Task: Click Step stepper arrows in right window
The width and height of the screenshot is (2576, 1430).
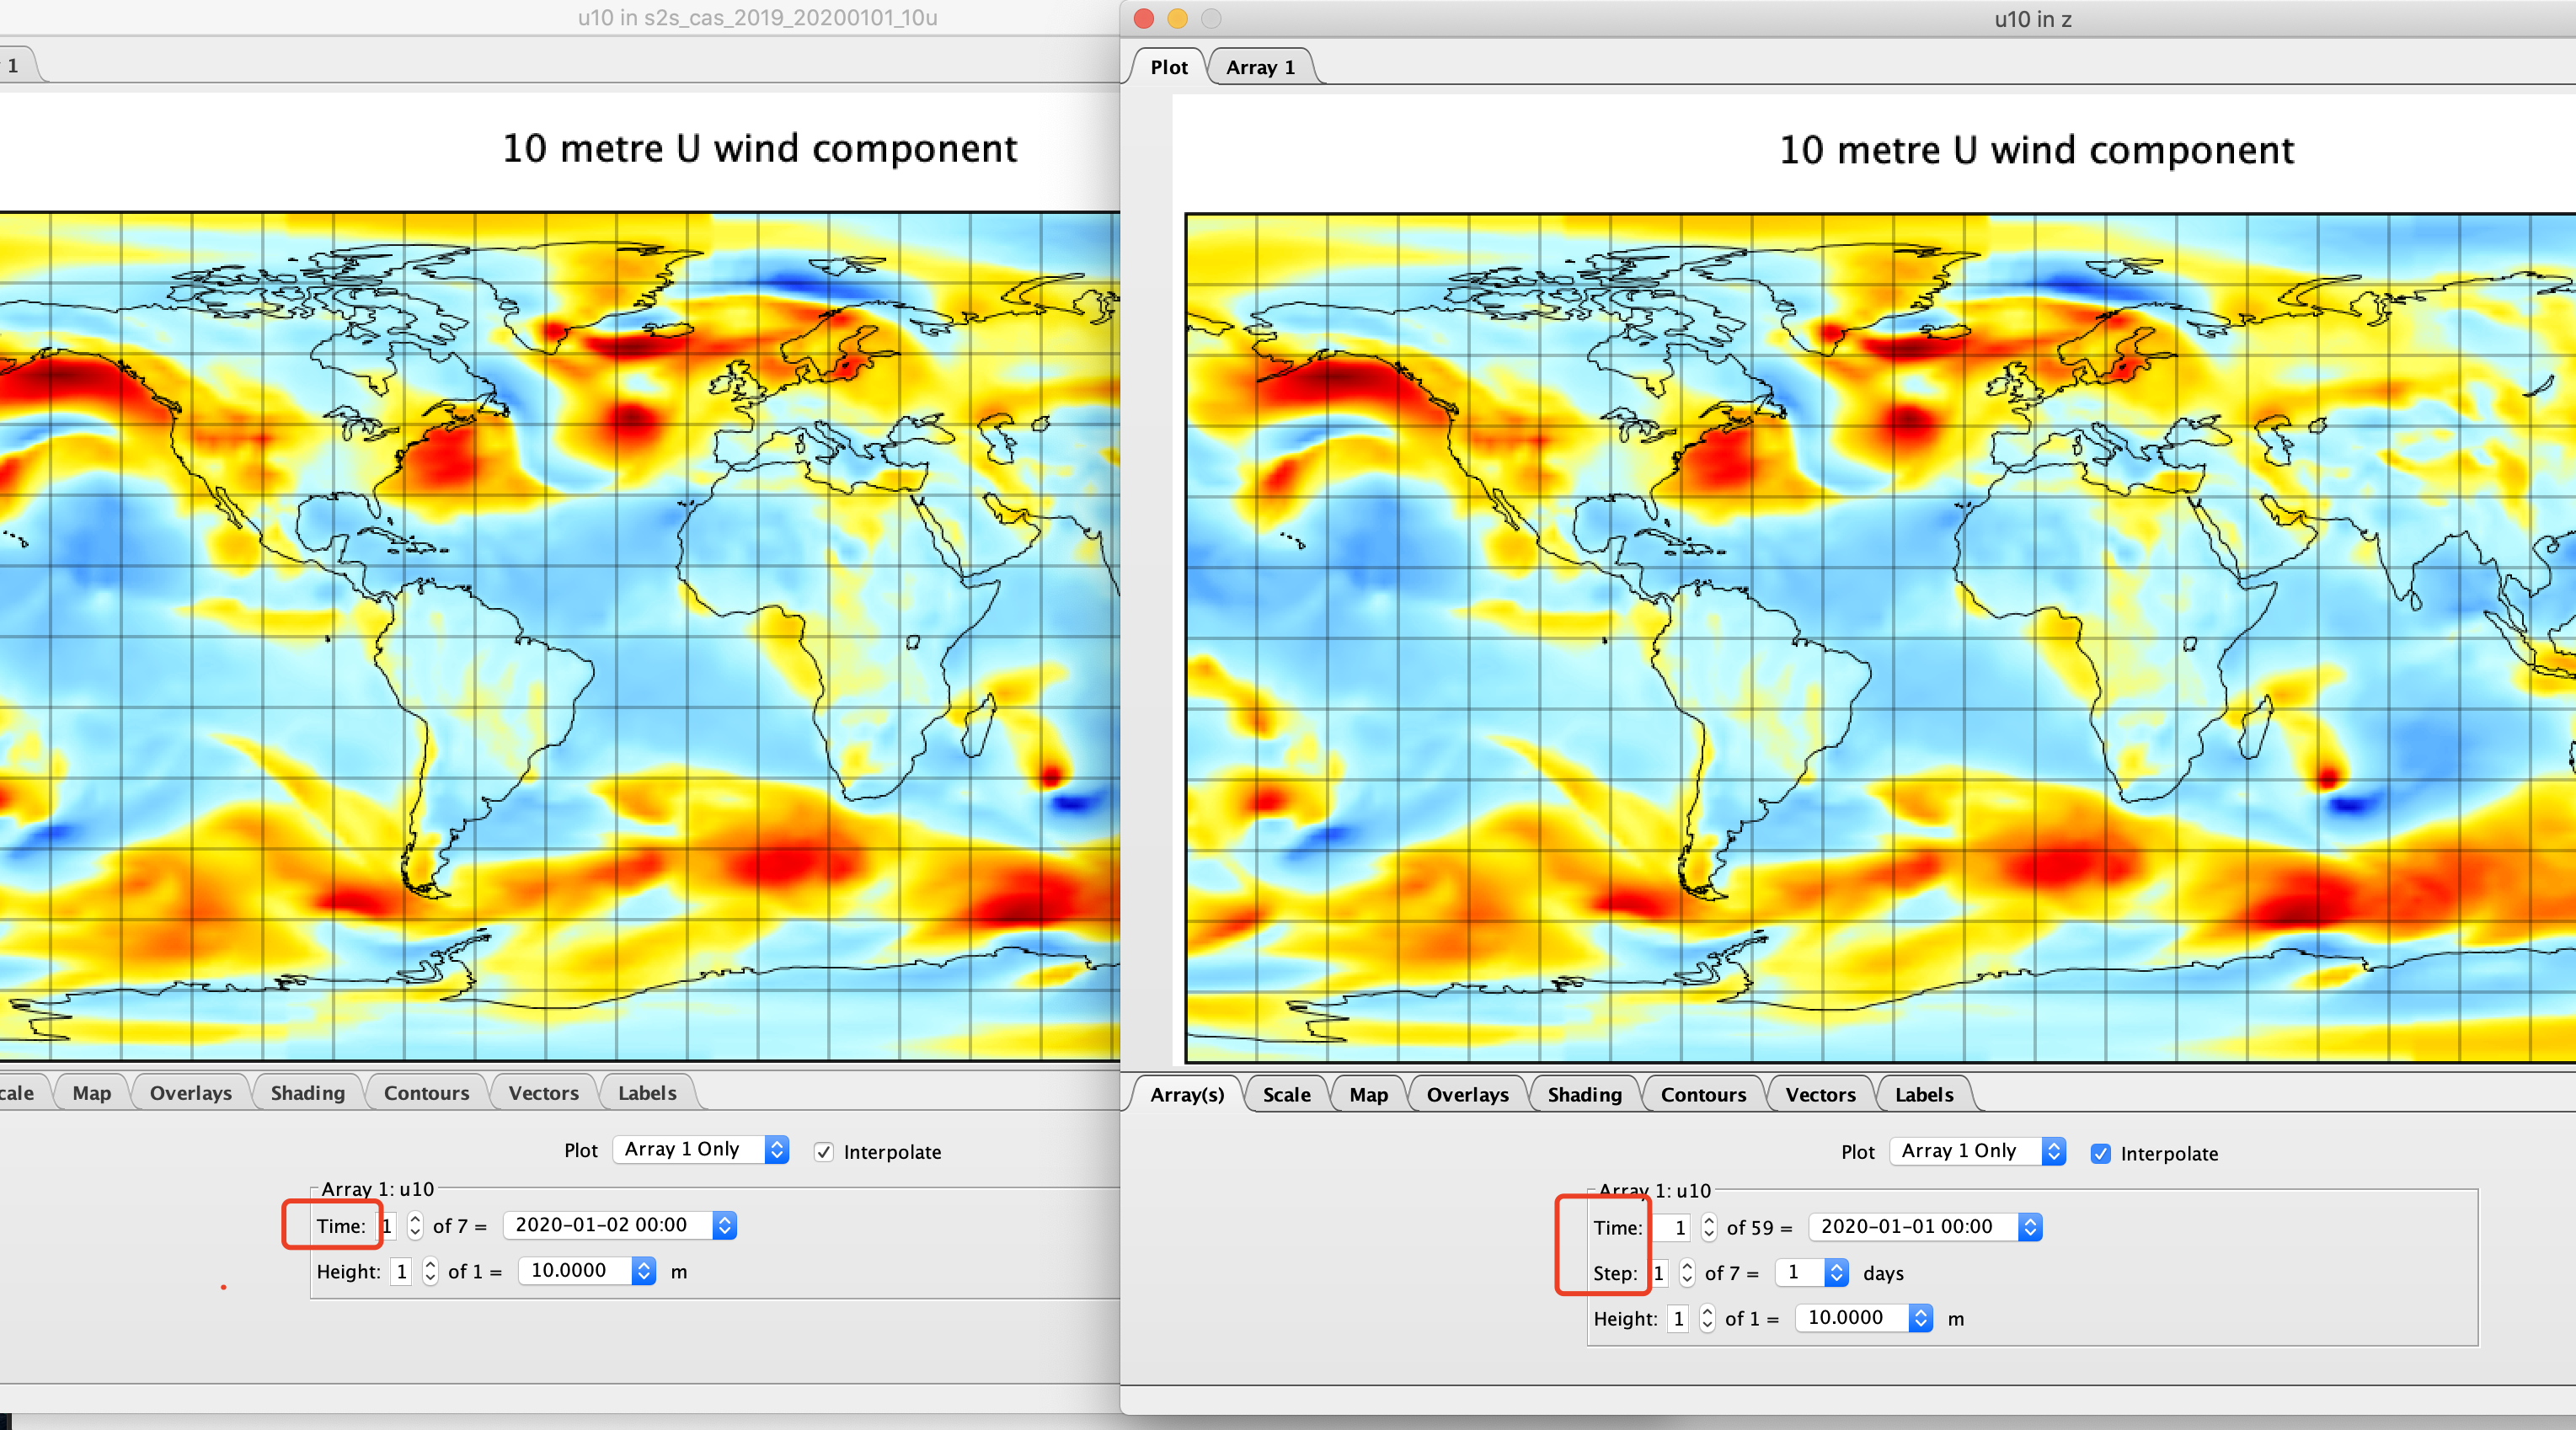Action: tap(1687, 1273)
